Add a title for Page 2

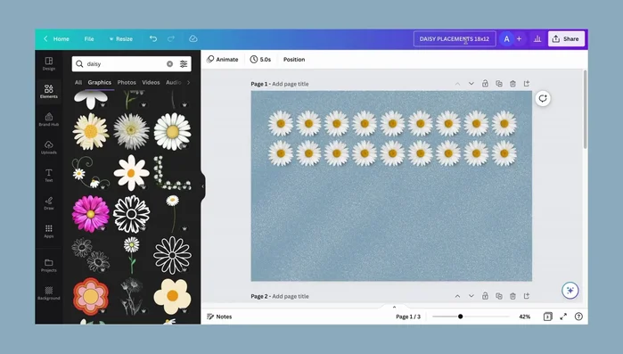pyautogui.click(x=290, y=296)
